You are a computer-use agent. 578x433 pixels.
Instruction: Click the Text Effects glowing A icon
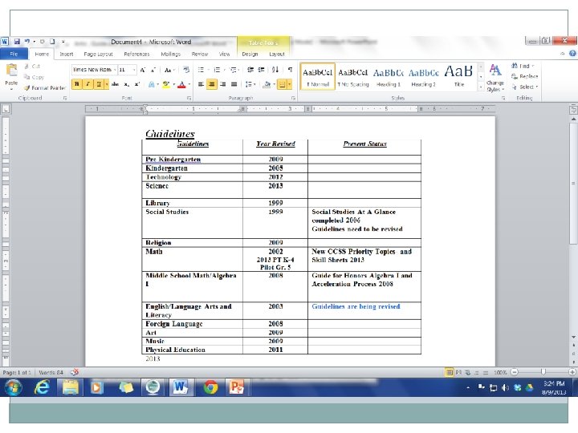151,84
